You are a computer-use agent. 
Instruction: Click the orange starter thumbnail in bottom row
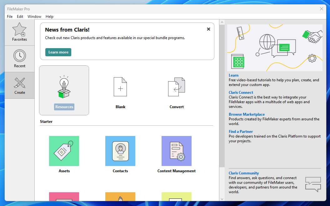click(120, 197)
